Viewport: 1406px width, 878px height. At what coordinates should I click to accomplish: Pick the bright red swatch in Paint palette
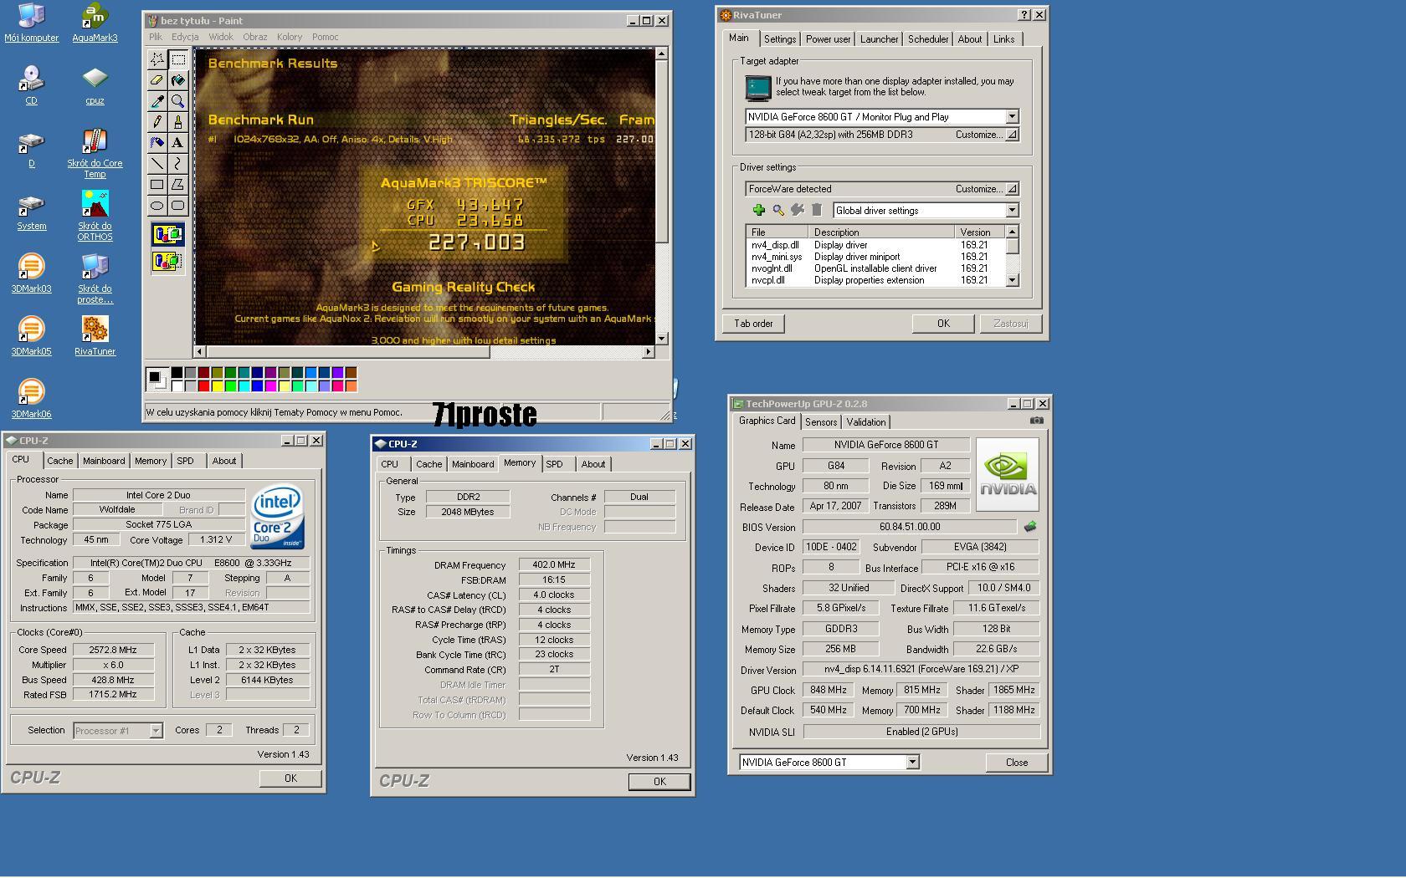click(203, 385)
